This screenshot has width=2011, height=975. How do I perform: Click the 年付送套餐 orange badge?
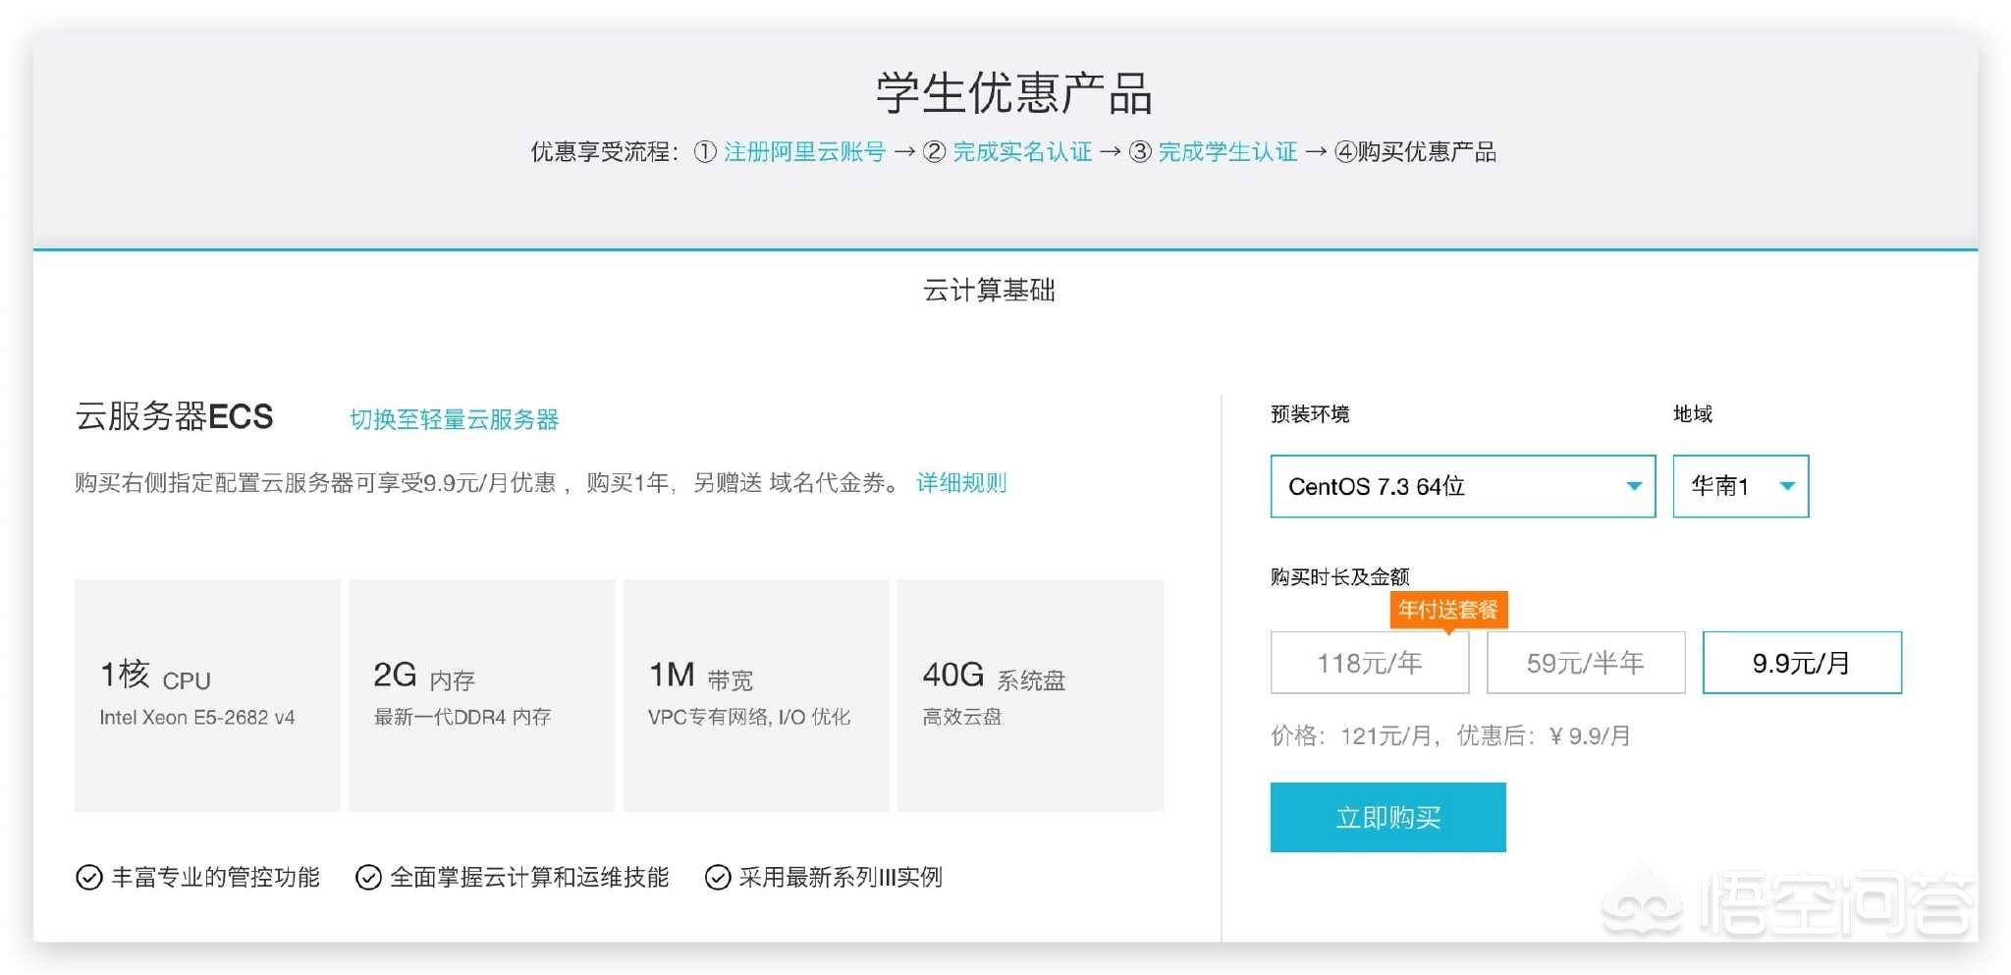pyautogui.click(x=1448, y=610)
